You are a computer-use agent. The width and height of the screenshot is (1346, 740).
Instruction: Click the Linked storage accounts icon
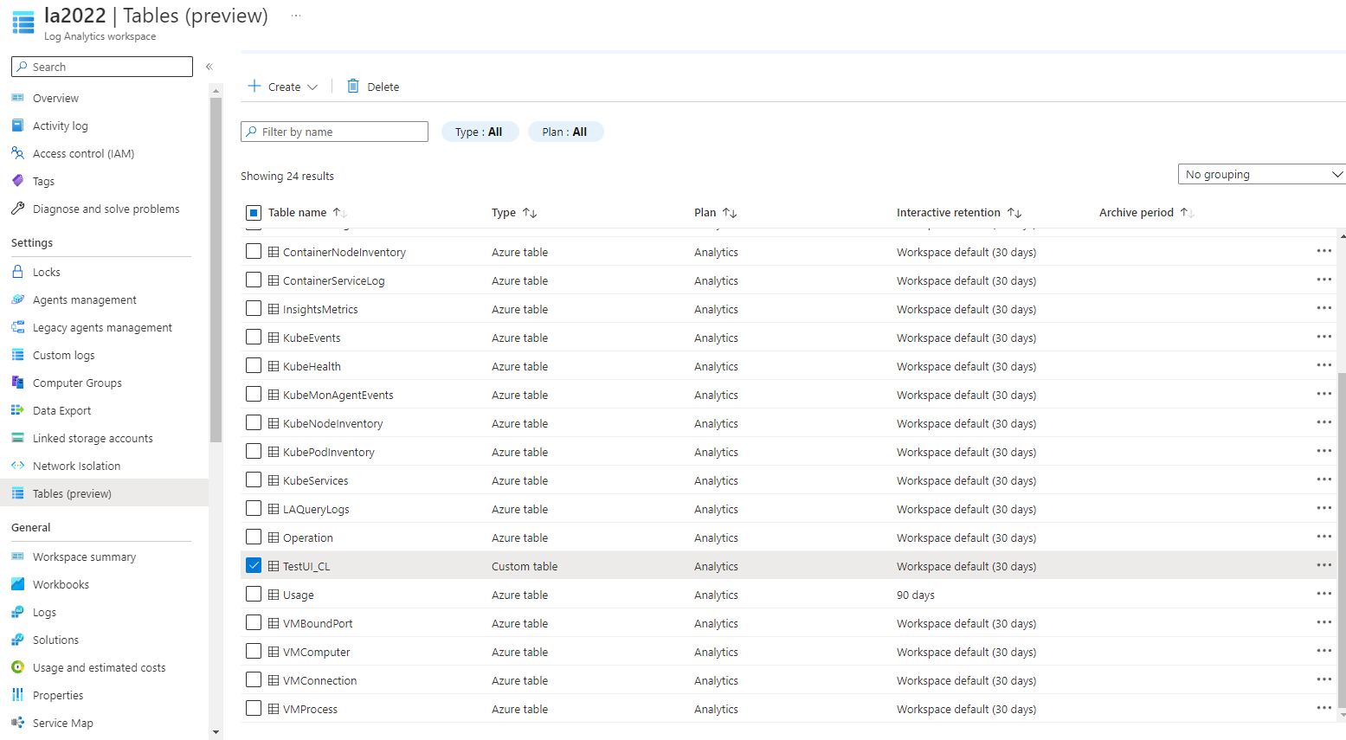[17, 438]
